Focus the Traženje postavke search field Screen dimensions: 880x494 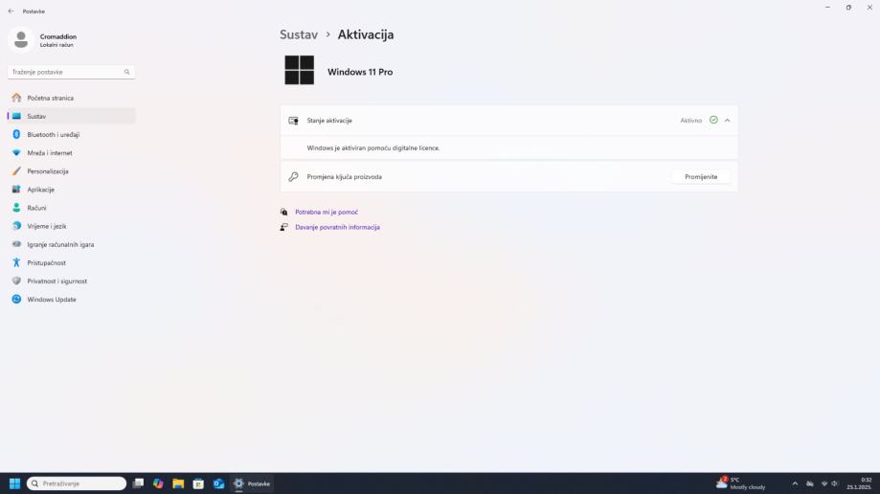(x=71, y=72)
